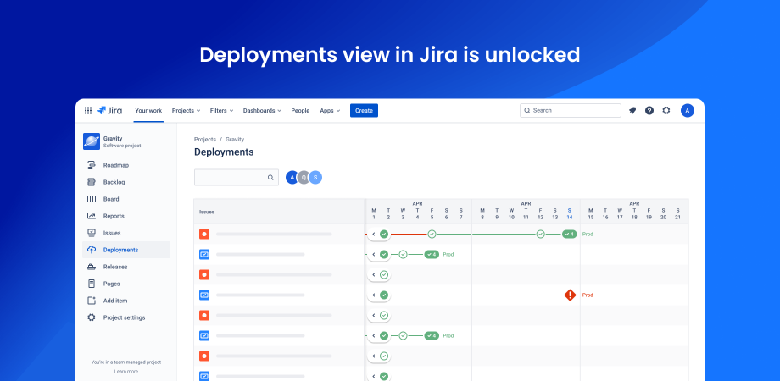780x381 pixels.
Task: Filter by the S user avatar
Action: pyautogui.click(x=315, y=177)
